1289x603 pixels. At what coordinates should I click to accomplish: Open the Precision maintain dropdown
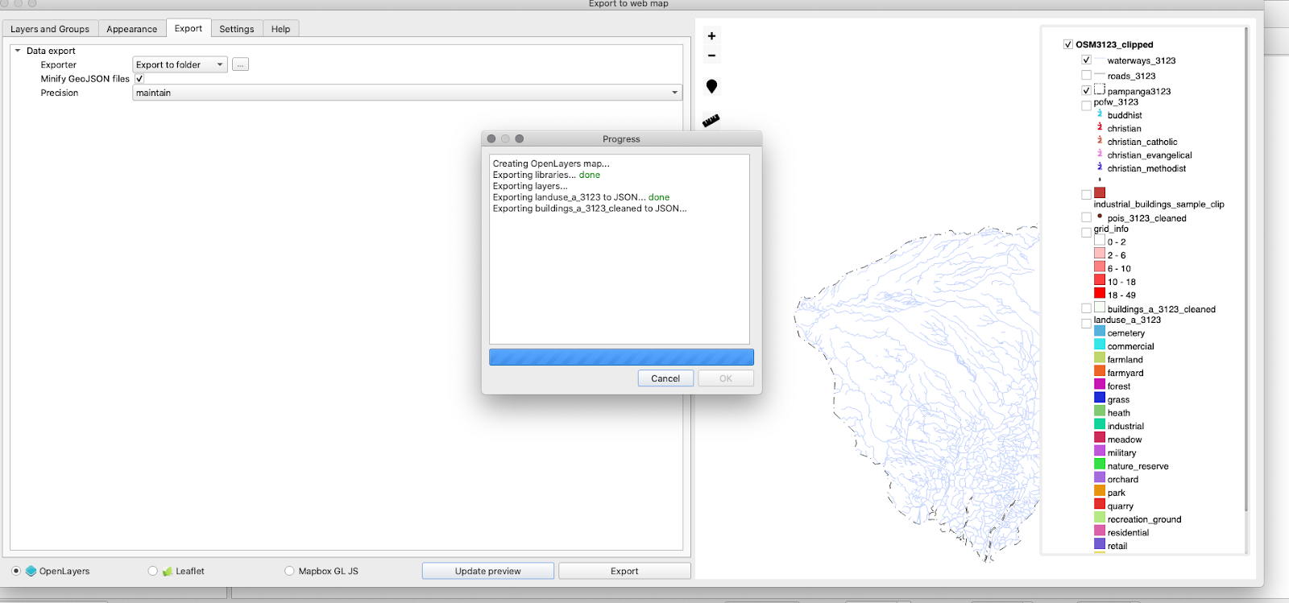pos(407,93)
